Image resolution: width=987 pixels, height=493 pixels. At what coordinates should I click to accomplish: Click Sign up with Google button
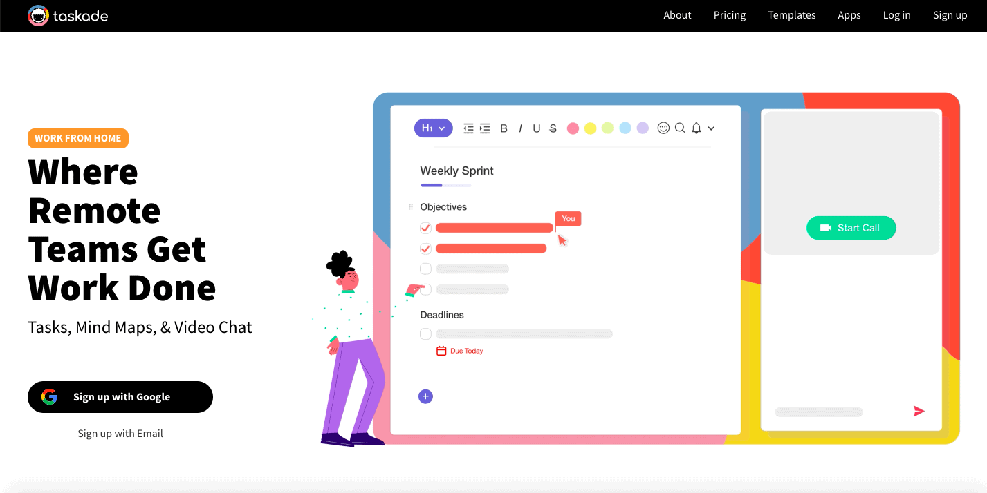pyautogui.click(x=120, y=397)
